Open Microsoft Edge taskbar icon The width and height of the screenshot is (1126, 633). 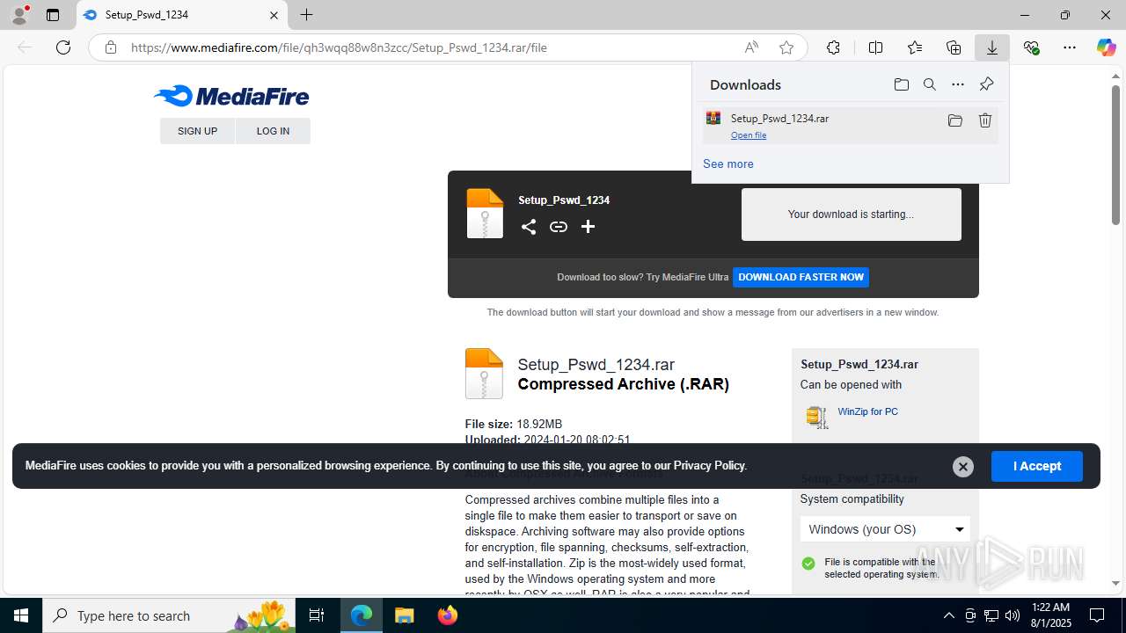[362, 615]
